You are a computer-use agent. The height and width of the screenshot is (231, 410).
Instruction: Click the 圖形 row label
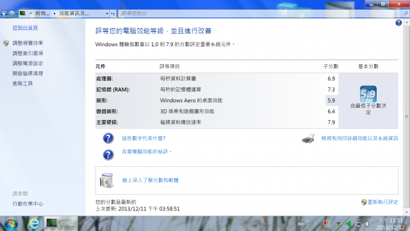coord(102,101)
